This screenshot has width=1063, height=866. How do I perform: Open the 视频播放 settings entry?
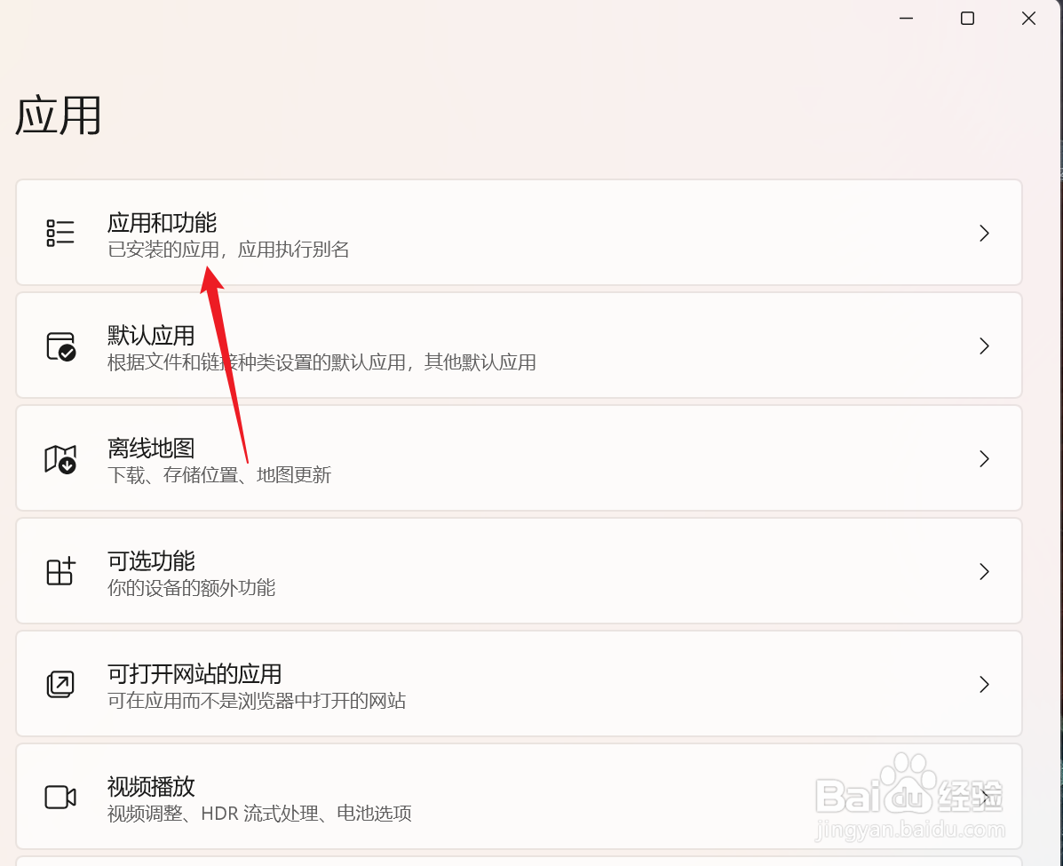(519, 796)
